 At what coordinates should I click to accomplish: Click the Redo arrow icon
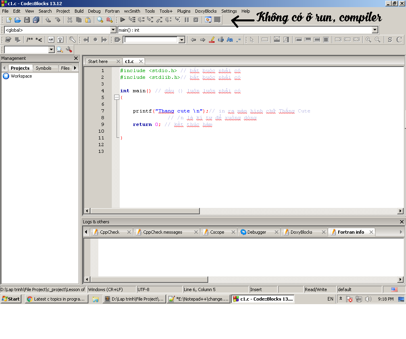(x=57, y=20)
